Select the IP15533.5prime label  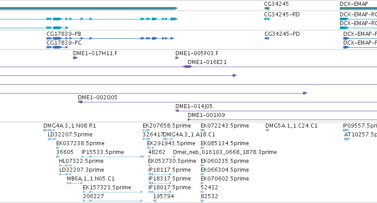point(103,152)
